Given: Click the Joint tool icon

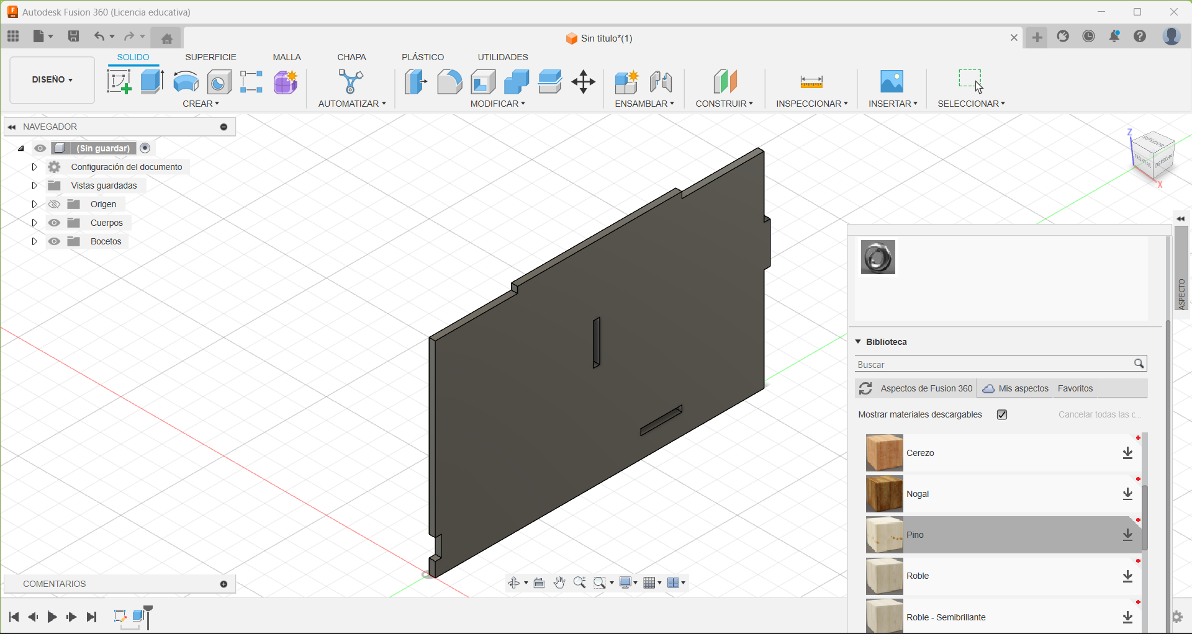Looking at the screenshot, I should 661,82.
